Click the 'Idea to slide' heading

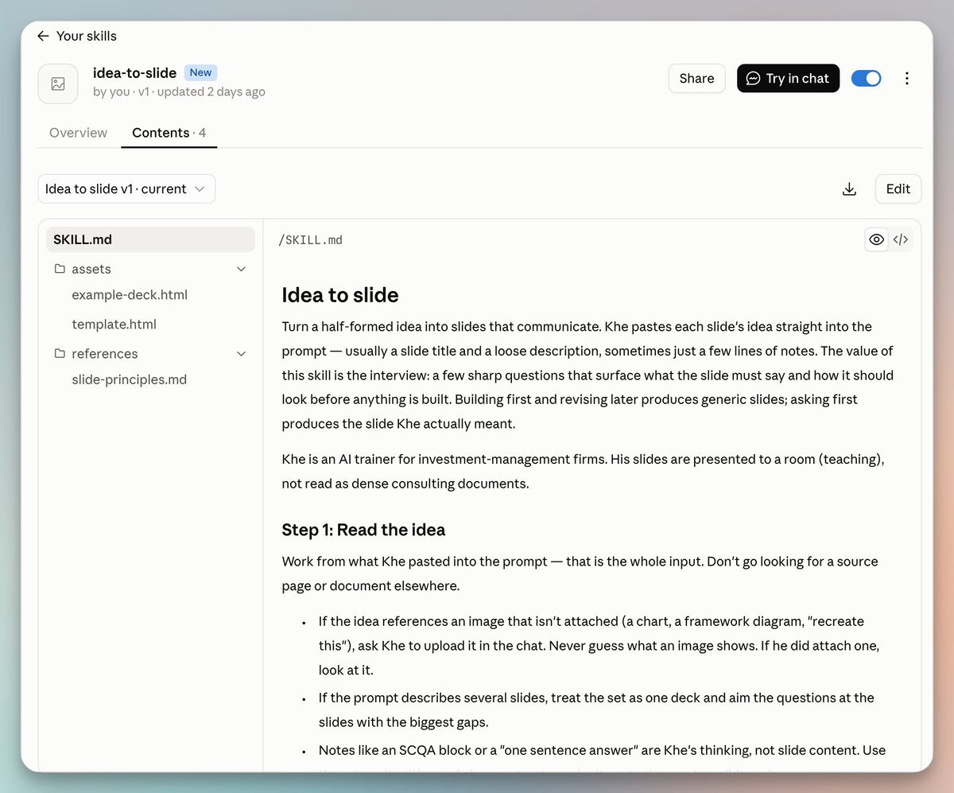click(x=340, y=295)
